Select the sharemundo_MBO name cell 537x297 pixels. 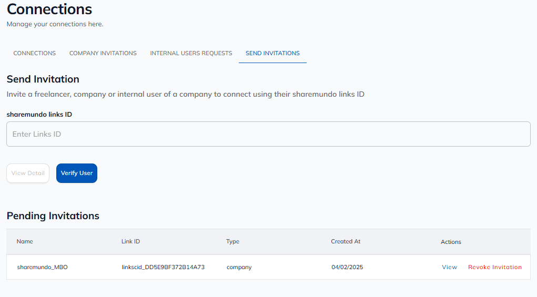point(42,267)
